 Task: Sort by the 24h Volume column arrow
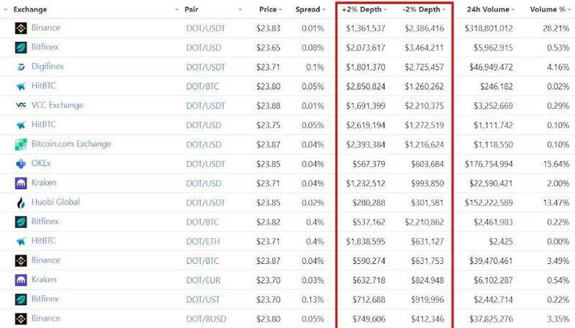[x=513, y=9]
